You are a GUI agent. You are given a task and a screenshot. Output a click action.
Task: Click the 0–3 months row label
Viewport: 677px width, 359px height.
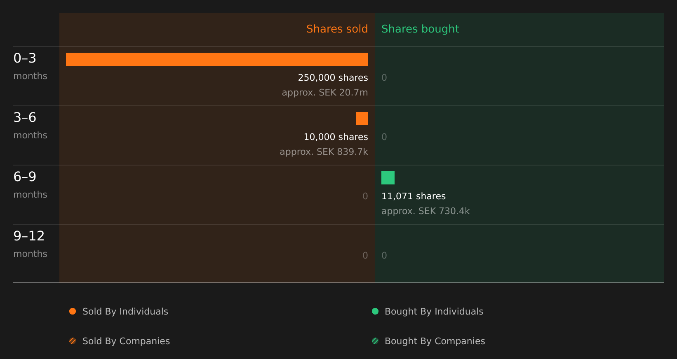(30, 66)
